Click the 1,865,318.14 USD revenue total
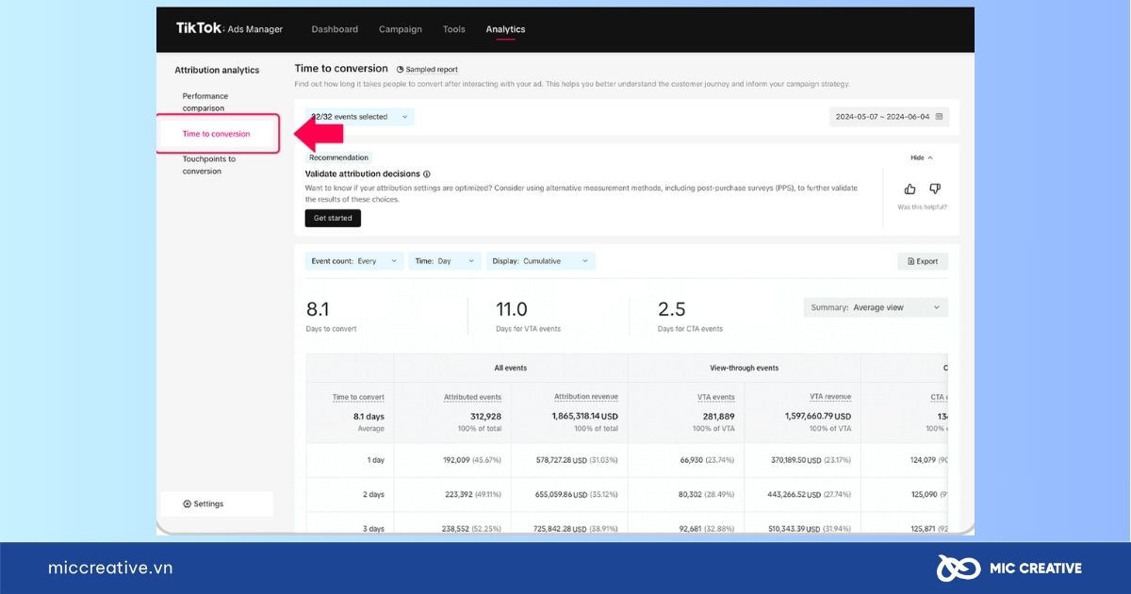The image size is (1131, 594). pyautogui.click(x=585, y=417)
